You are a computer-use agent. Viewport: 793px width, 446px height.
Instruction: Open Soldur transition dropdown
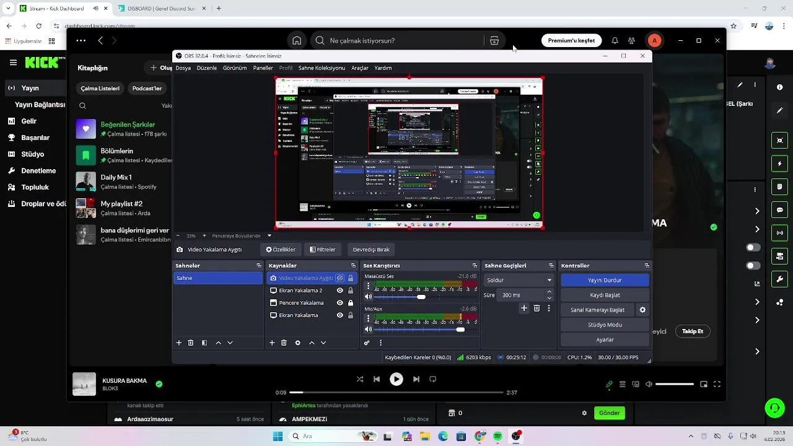519,280
